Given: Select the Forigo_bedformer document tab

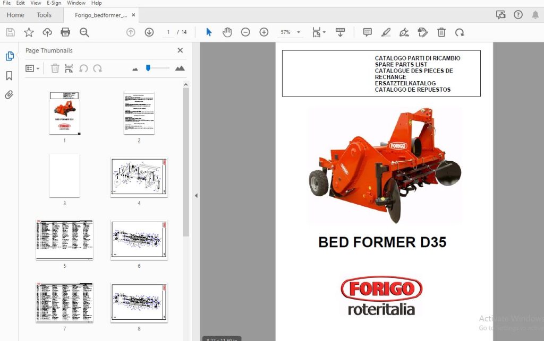Looking at the screenshot, I should [x=100, y=15].
